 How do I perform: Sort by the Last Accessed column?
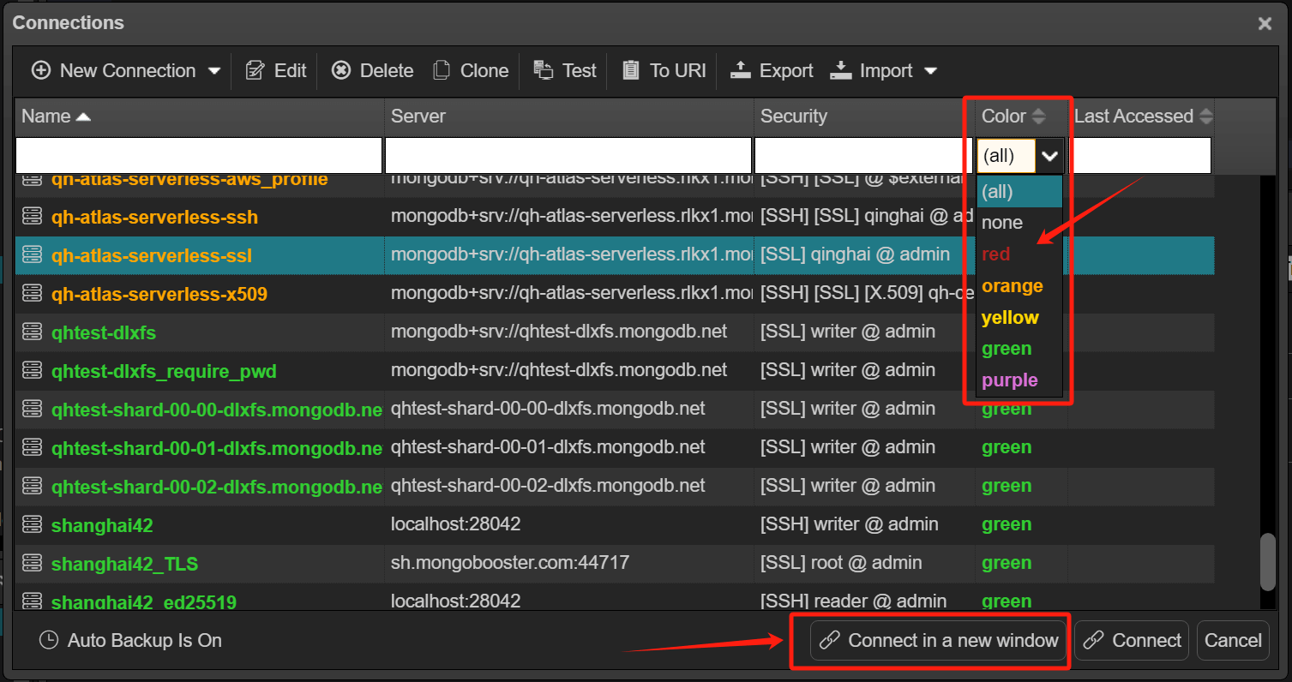1141,117
